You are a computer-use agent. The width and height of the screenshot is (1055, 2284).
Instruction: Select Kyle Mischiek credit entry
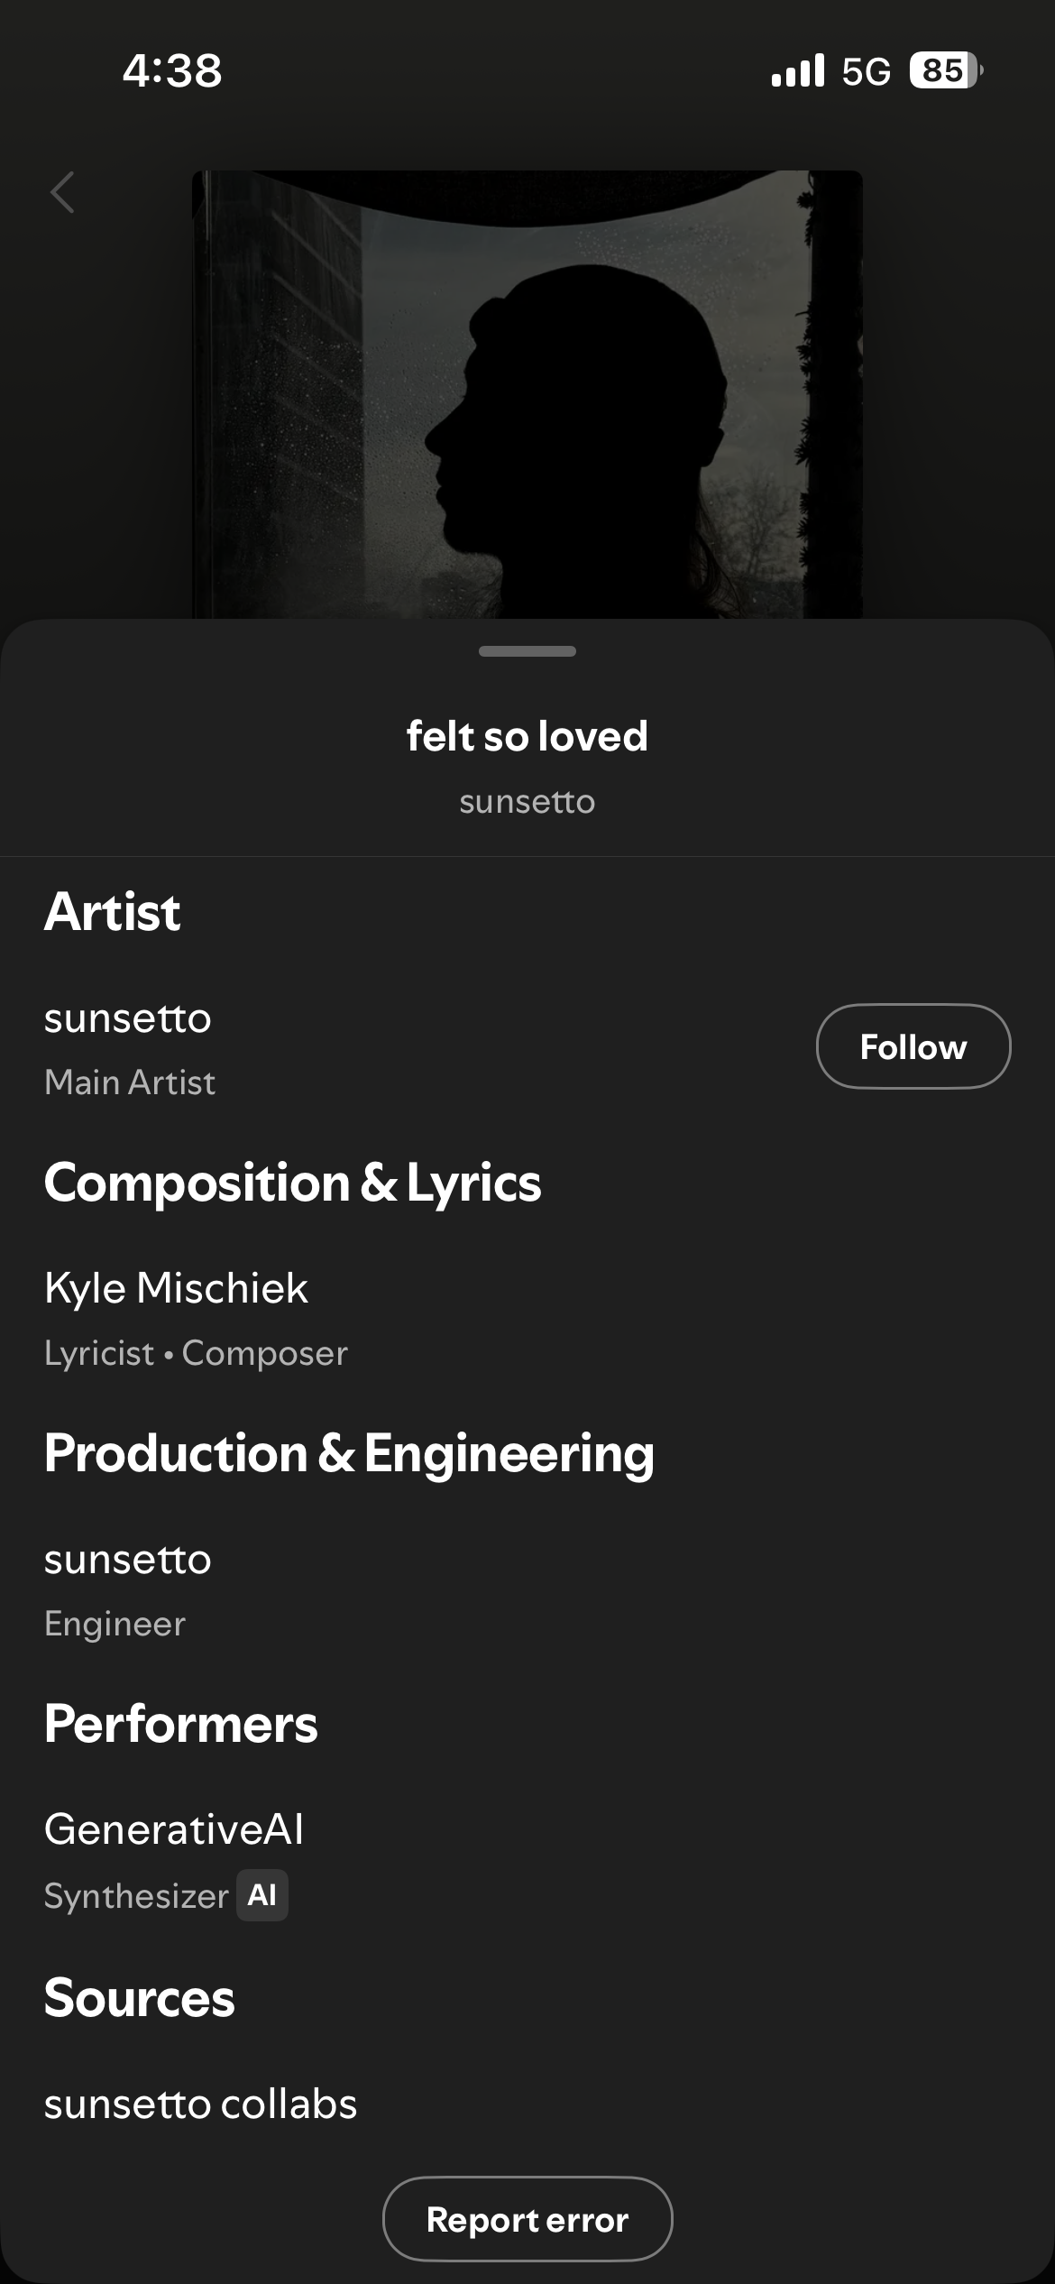coord(176,1288)
